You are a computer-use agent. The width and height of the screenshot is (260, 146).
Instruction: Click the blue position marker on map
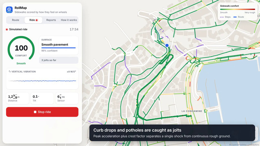coord(167,45)
